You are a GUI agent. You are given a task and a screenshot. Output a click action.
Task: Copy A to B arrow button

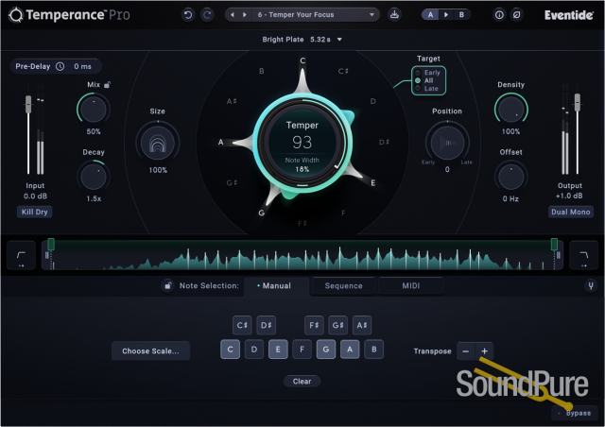[x=446, y=15]
